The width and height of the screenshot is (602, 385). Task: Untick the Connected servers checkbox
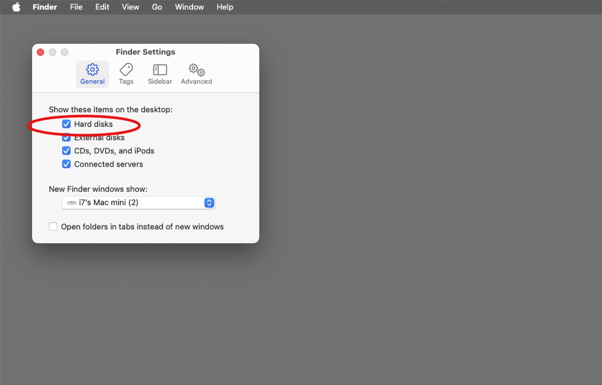click(66, 164)
